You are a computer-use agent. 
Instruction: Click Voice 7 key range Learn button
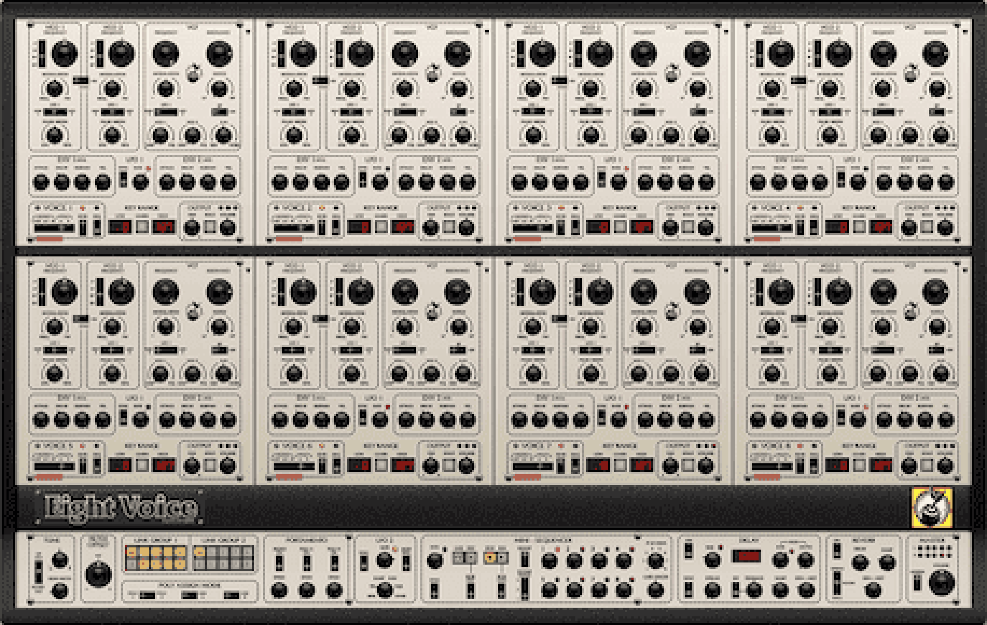620,465
